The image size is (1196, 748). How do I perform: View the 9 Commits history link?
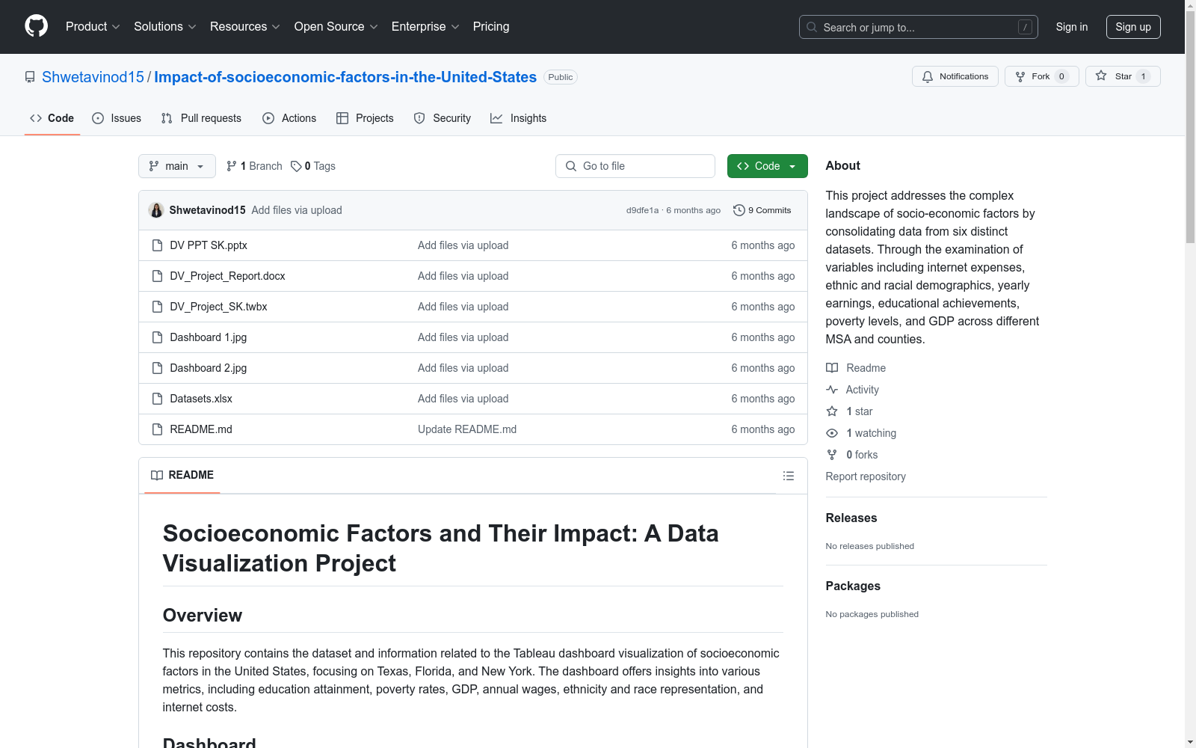tap(762, 210)
